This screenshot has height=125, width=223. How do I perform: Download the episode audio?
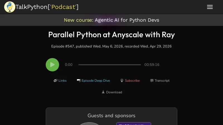pos(114,92)
